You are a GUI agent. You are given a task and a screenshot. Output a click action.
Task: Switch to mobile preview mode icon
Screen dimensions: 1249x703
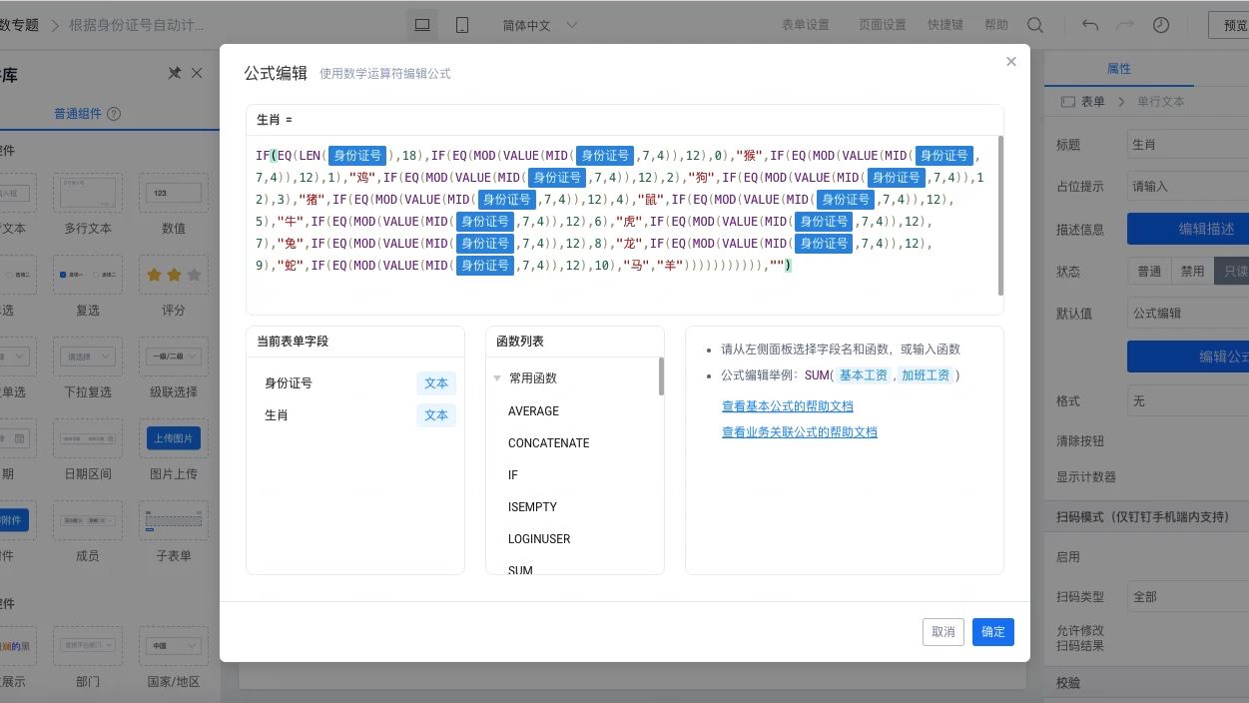(460, 24)
